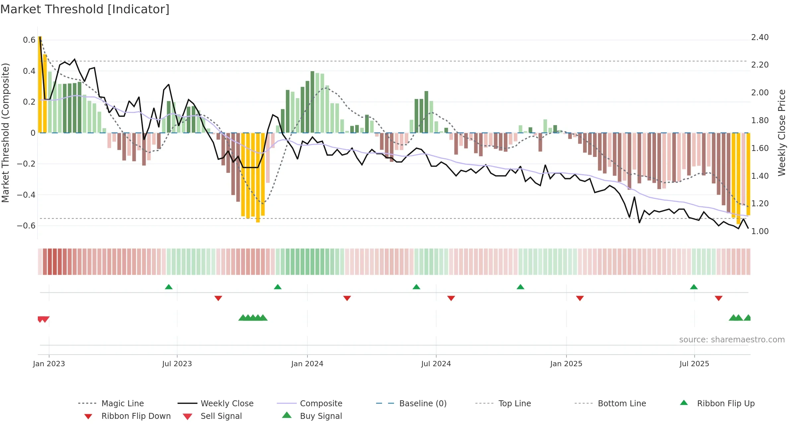This screenshot has width=796, height=447.
Task: Click the Weekly Close Price axis title
Action: (782, 133)
